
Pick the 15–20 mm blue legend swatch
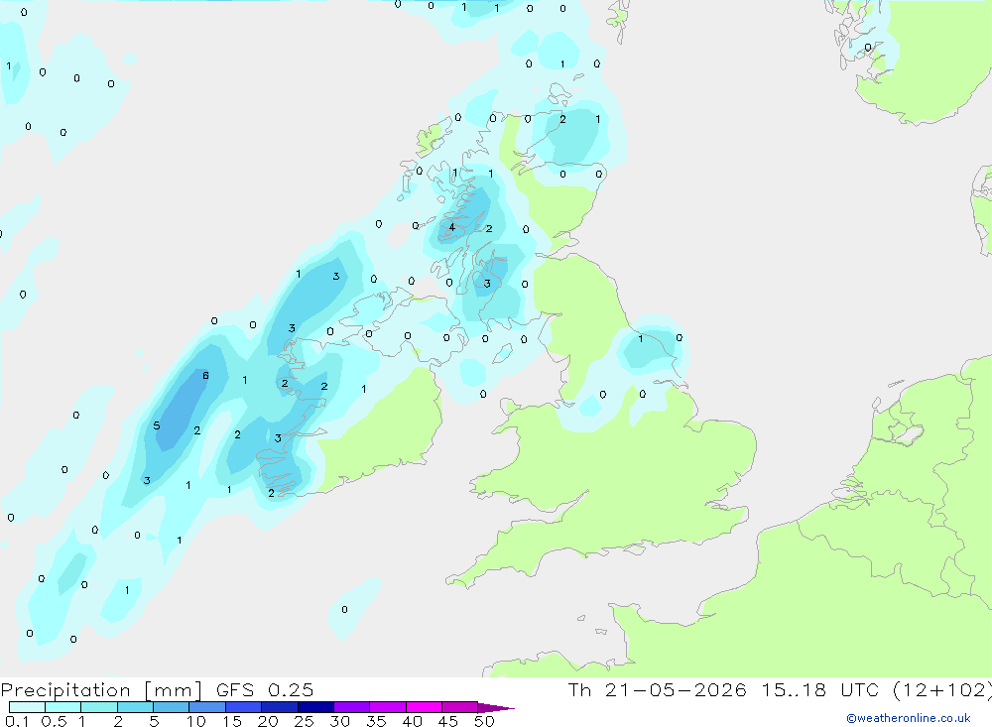(x=243, y=707)
